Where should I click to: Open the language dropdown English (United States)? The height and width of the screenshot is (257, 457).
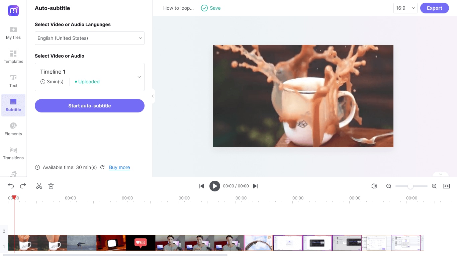90,38
